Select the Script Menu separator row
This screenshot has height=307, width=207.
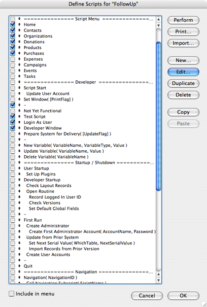pos(82,19)
